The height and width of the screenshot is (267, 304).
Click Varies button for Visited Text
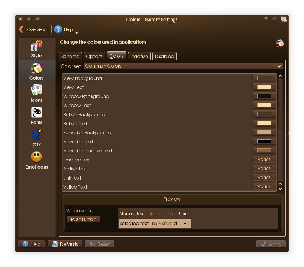pos(264,187)
